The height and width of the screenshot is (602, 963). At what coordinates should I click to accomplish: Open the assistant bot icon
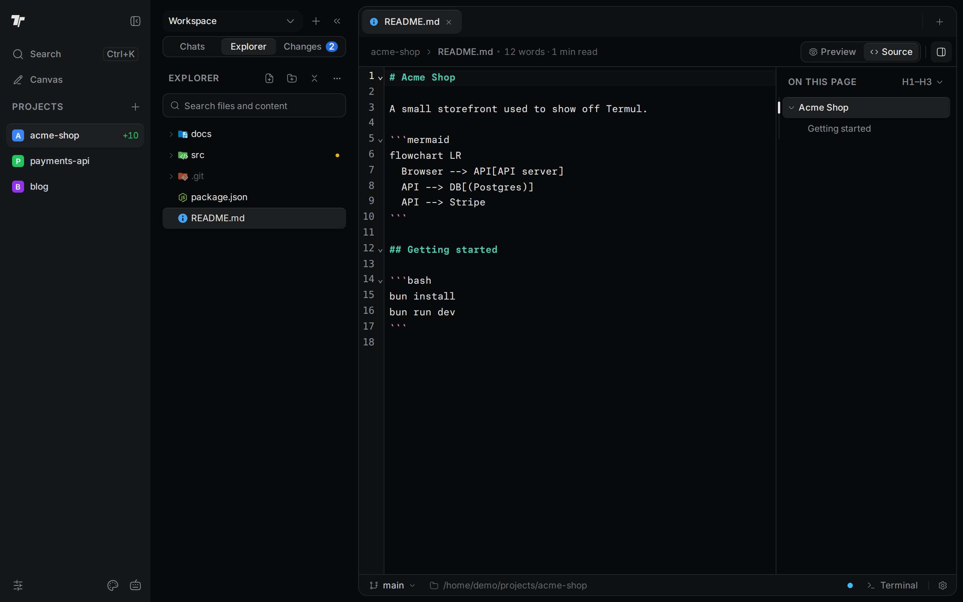135,585
